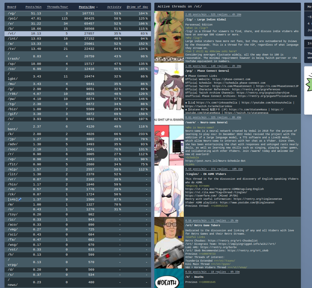The width and height of the screenshot is (312, 288).
Task: Select the /vg/ board row
Action: [x=77, y=13]
